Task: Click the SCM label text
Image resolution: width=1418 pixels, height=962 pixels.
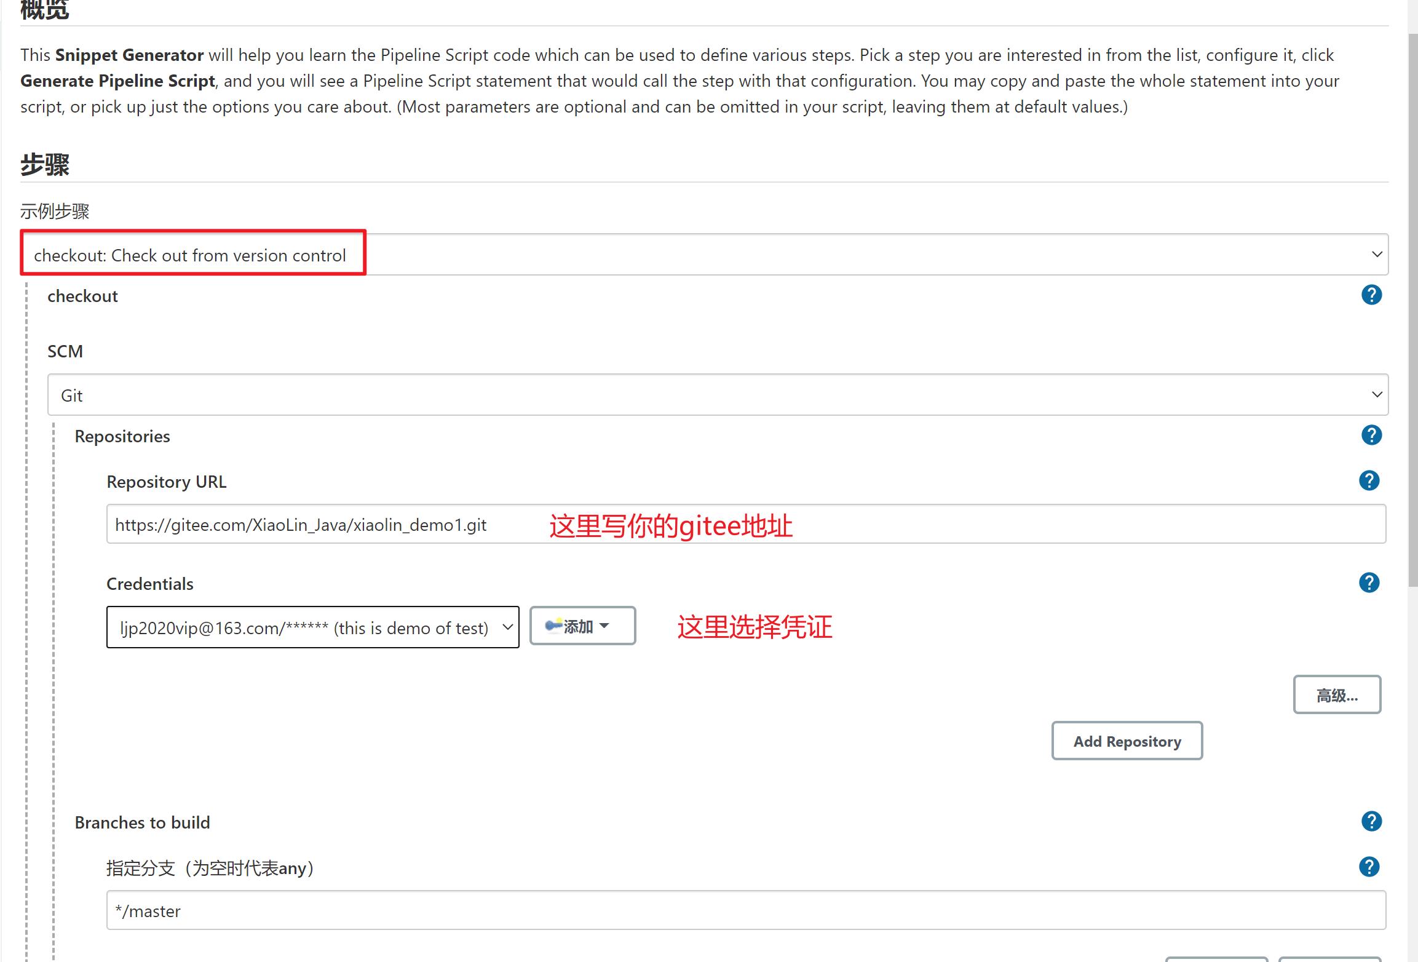Action: coord(65,351)
